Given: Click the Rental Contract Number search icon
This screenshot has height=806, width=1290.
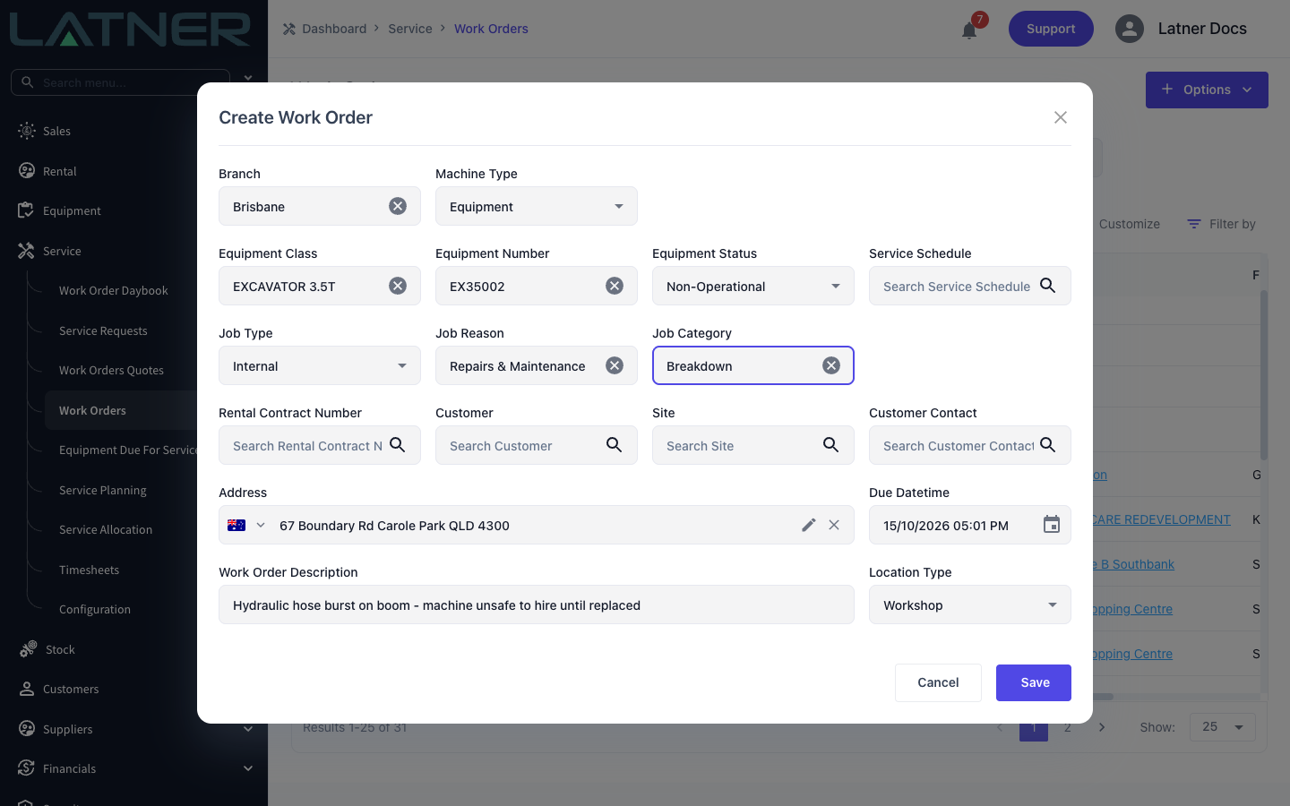Looking at the screenshot, I should pyautogui.click(x=398, y=445).
